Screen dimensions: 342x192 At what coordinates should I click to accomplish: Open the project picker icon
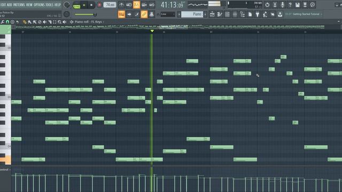(250, 14)
